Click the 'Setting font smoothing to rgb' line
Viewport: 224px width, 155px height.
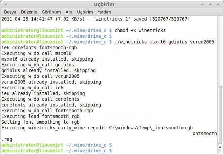tap(40, 122)
